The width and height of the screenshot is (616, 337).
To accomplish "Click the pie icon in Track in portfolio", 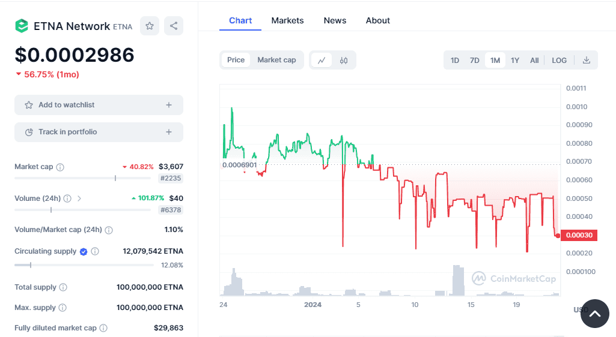I will point(29,132).
